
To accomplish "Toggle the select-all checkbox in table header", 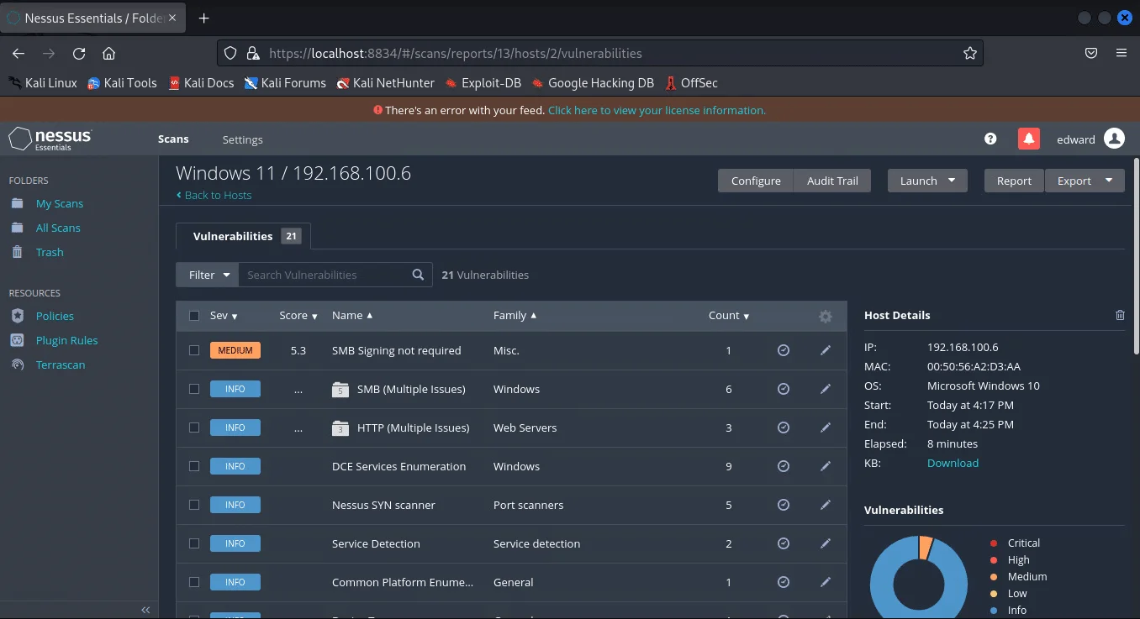I will pyautogui.click(x=194, y=316).
